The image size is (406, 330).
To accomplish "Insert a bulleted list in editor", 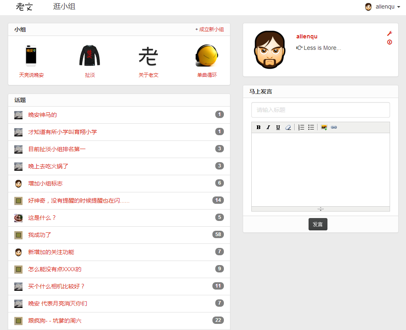I will [311, 127].
